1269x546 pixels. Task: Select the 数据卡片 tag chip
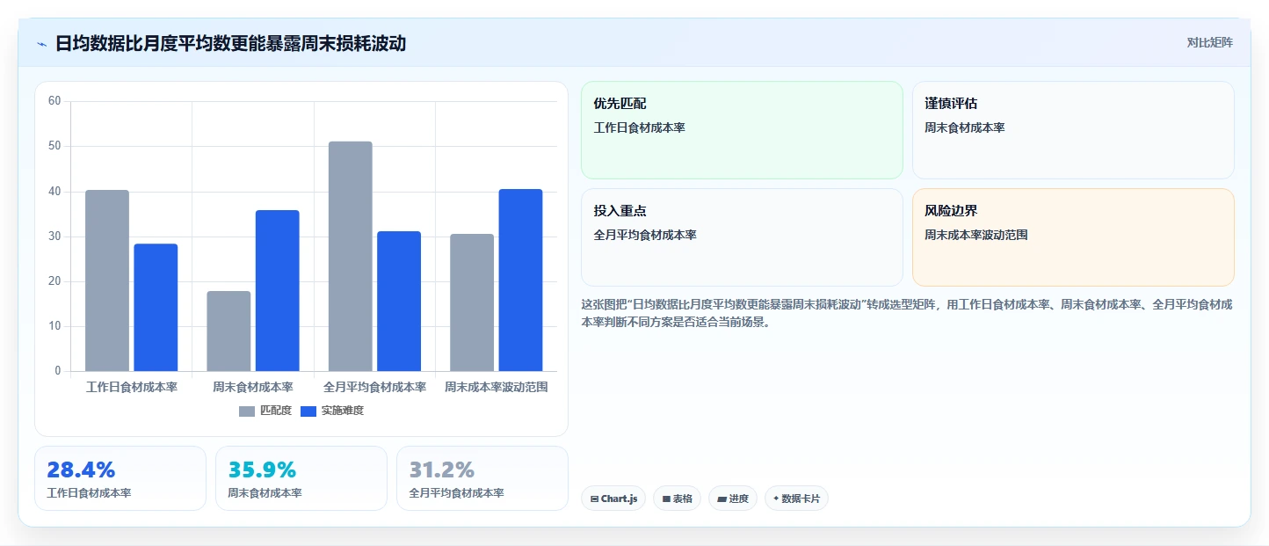[796, 499]
